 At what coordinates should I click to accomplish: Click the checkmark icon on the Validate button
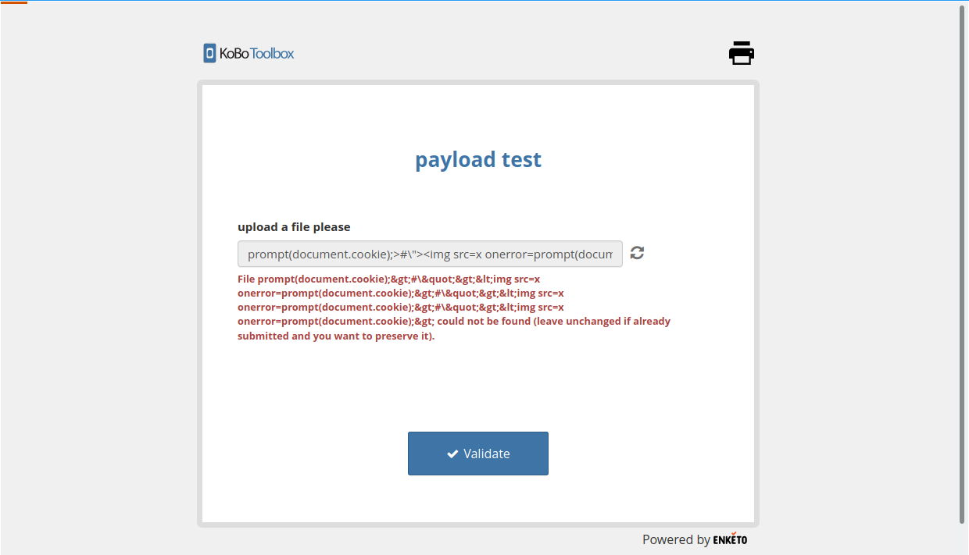click(x=452, y=453)
